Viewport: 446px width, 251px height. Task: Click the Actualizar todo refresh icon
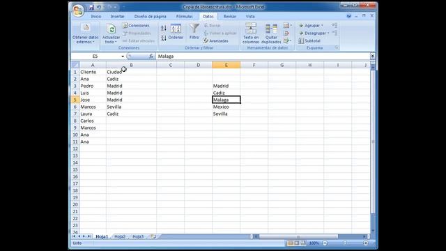point(111,29)
